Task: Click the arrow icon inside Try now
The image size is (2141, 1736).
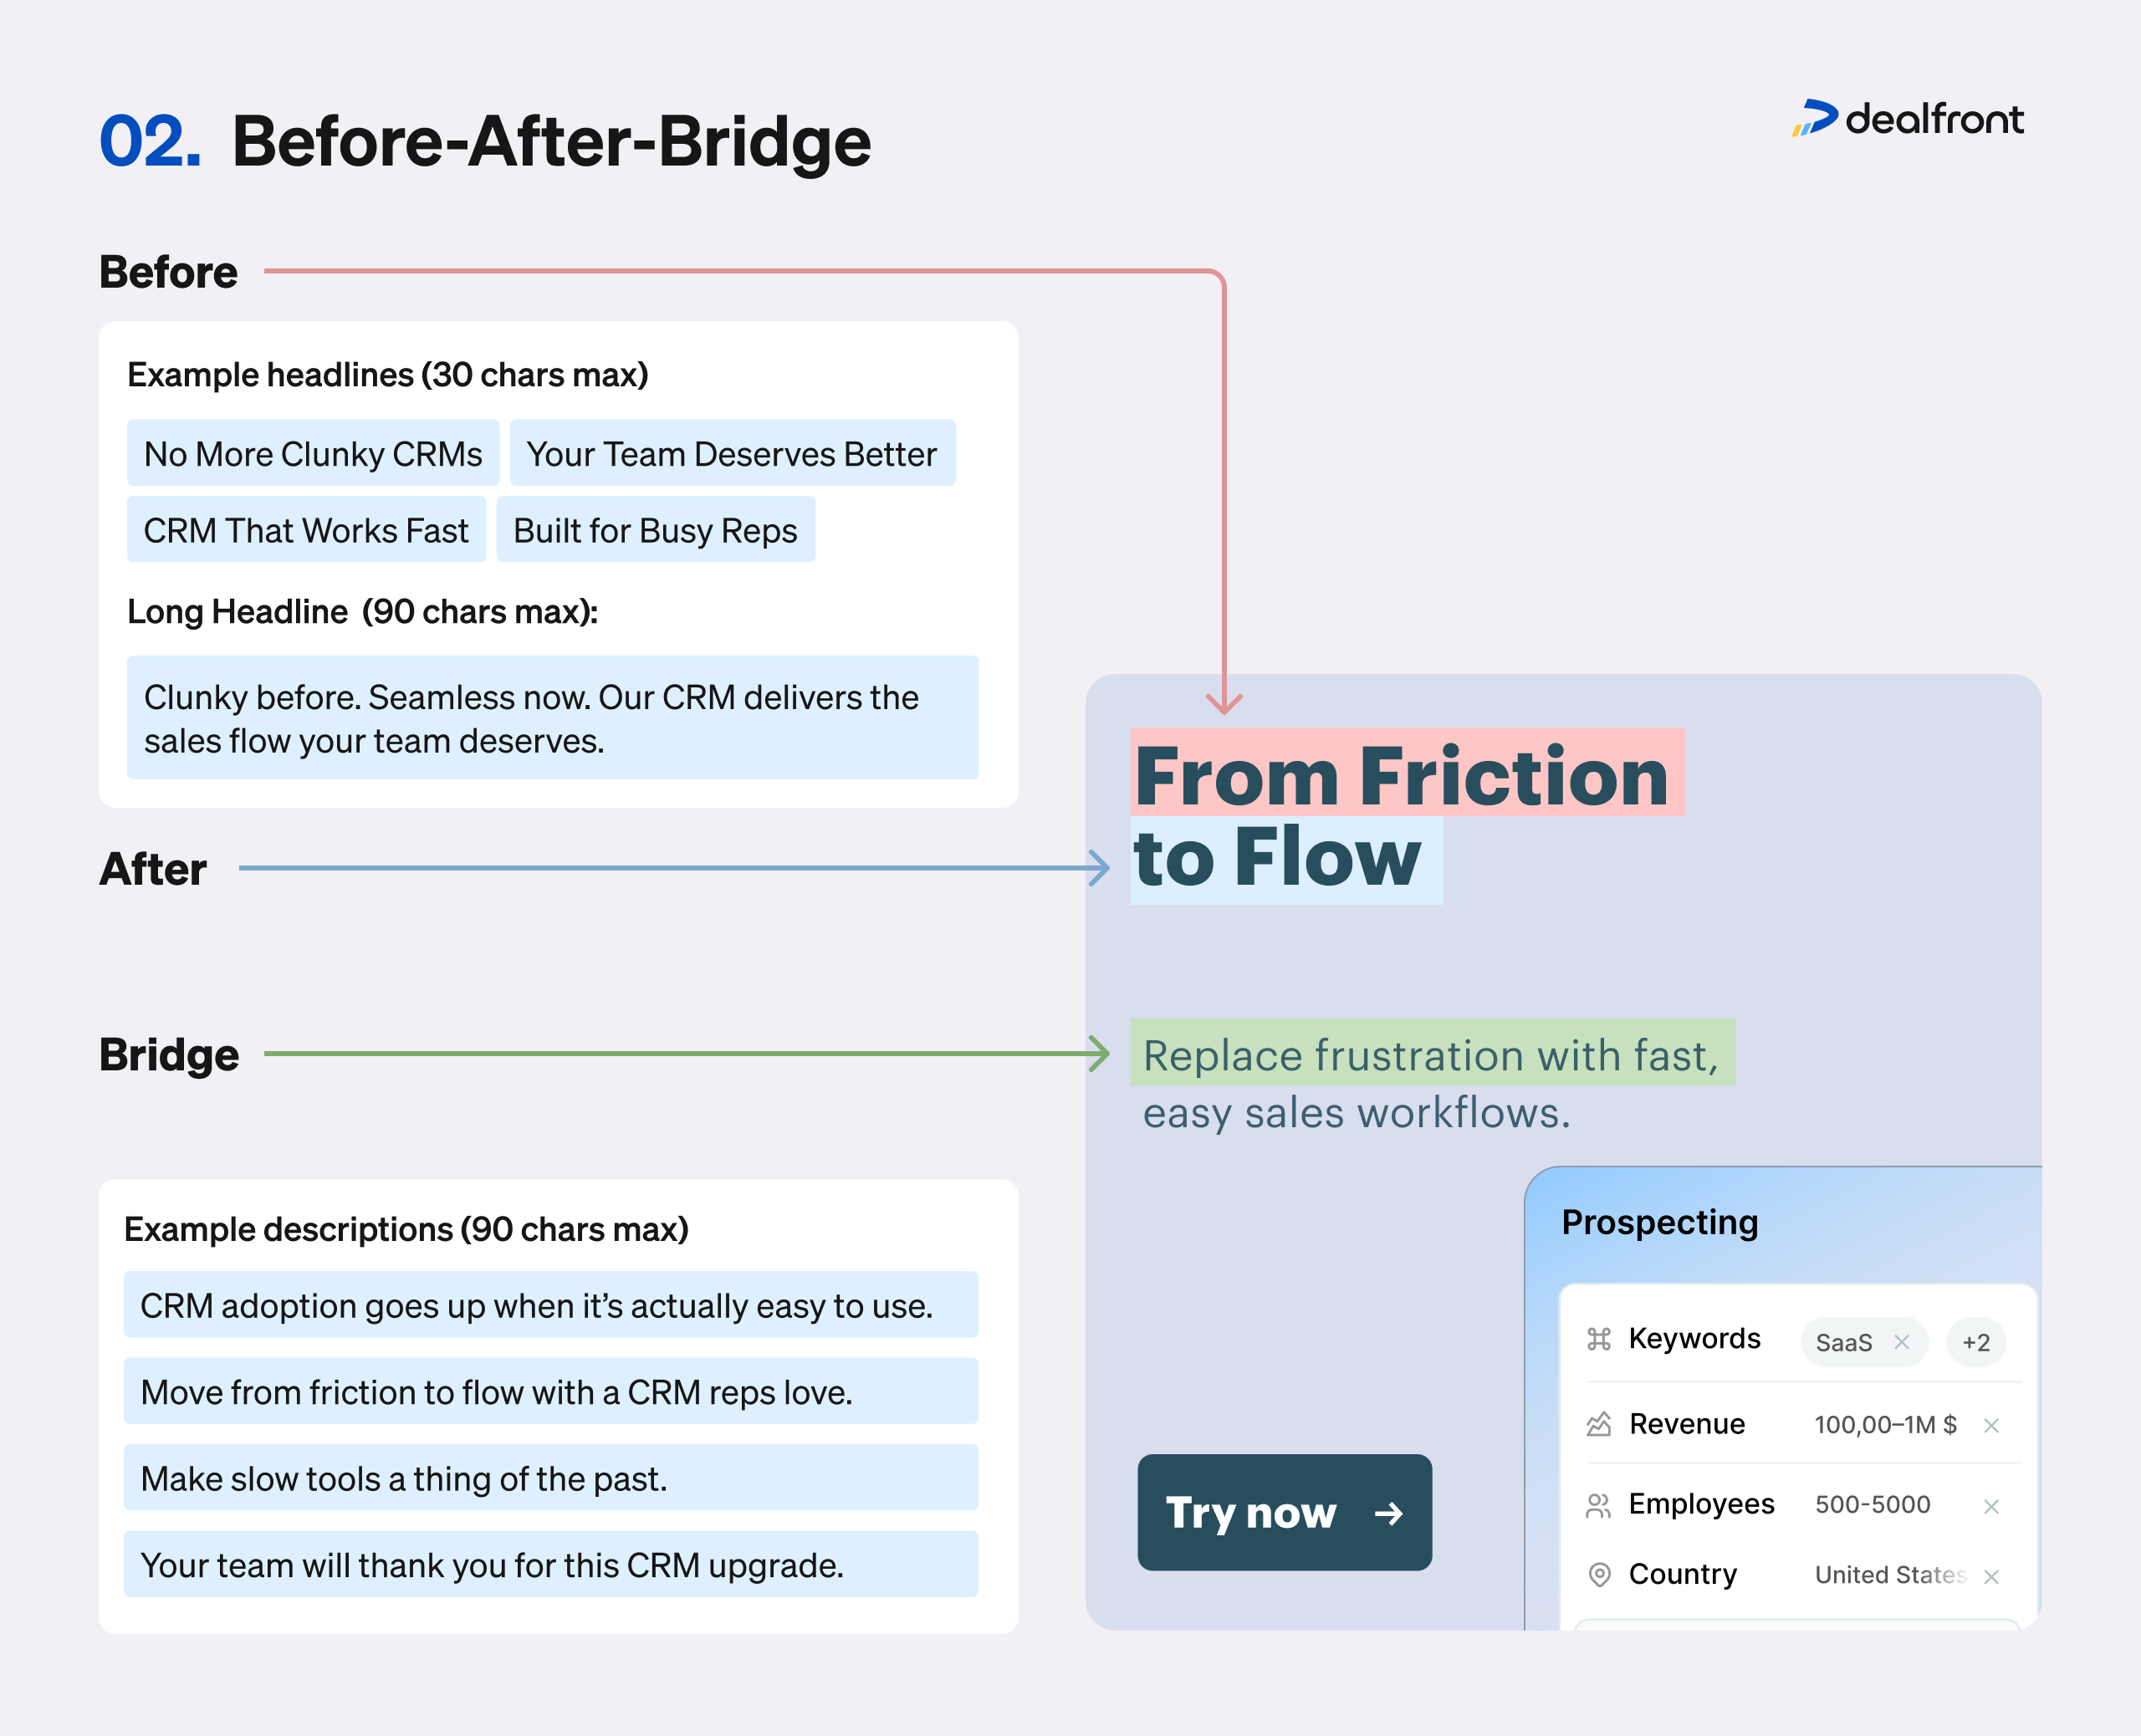Action: (1390, 1514)
